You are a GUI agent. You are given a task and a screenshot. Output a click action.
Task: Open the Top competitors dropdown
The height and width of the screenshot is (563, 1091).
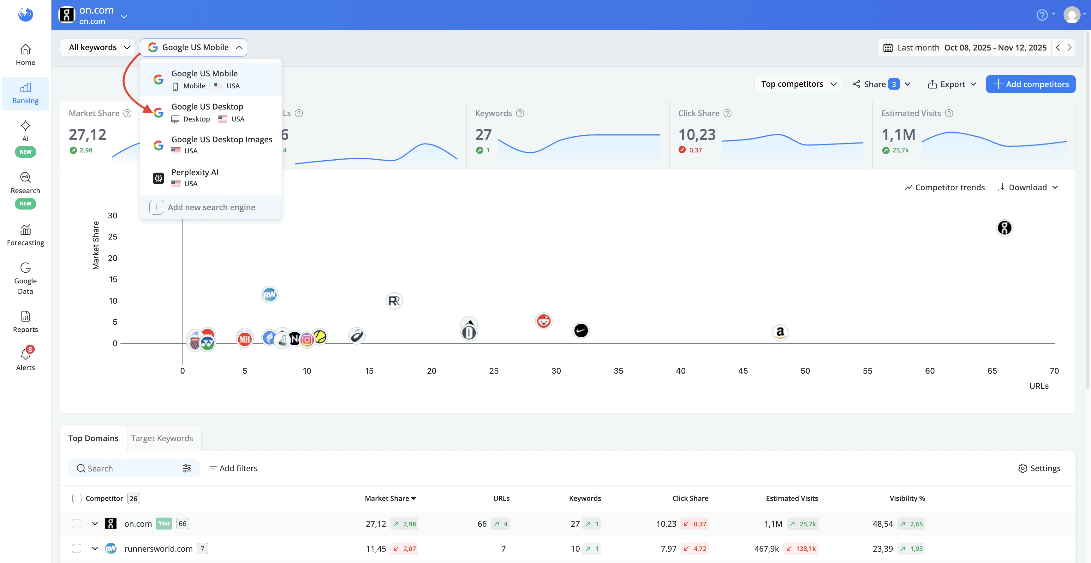[798, 84]
